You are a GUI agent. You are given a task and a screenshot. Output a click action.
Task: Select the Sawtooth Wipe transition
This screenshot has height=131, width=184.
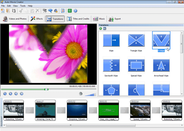coord(111,65)
